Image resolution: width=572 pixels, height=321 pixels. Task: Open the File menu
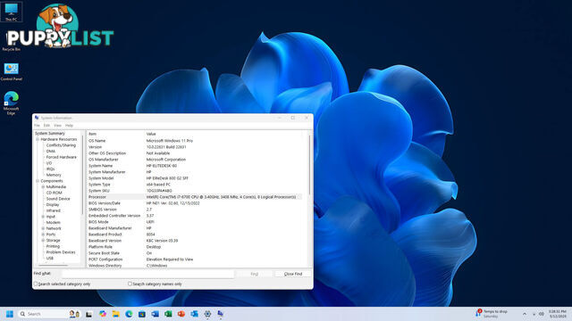37,125
